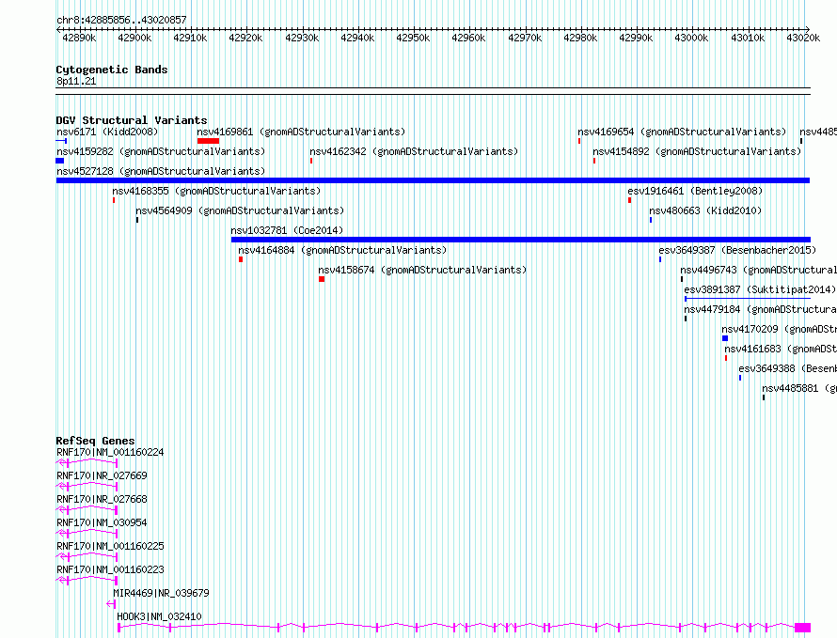Click RNF170|NR_027669 gene label
The height and width of the screenshot is (638, 837).
pos(102,475)
